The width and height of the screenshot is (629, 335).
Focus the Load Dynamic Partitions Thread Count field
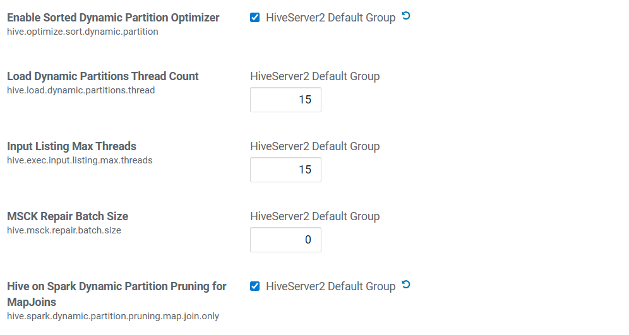tap(285, 100)
